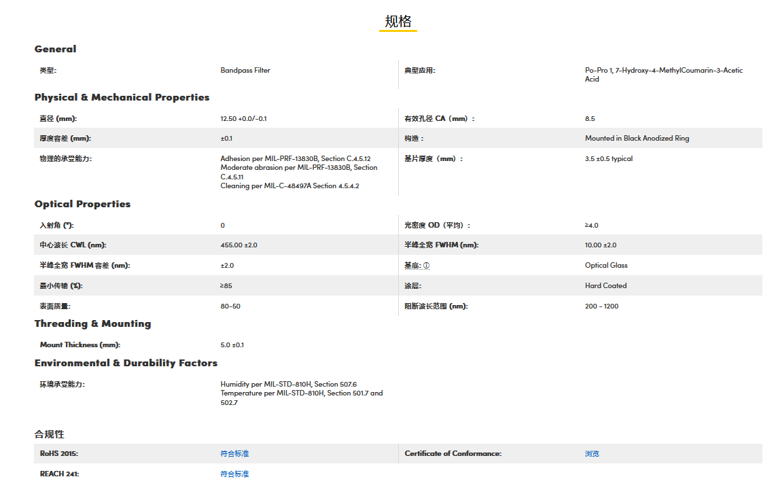
Task: Click the Optical Properties heading
Action: 82,204
